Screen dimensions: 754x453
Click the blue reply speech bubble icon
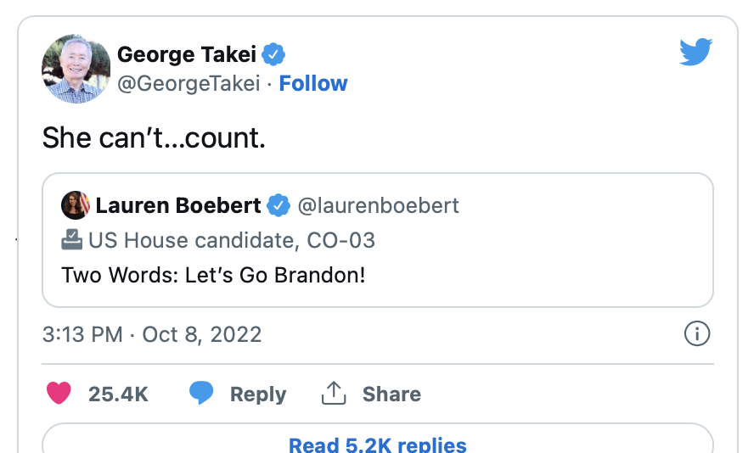[200, 394]
